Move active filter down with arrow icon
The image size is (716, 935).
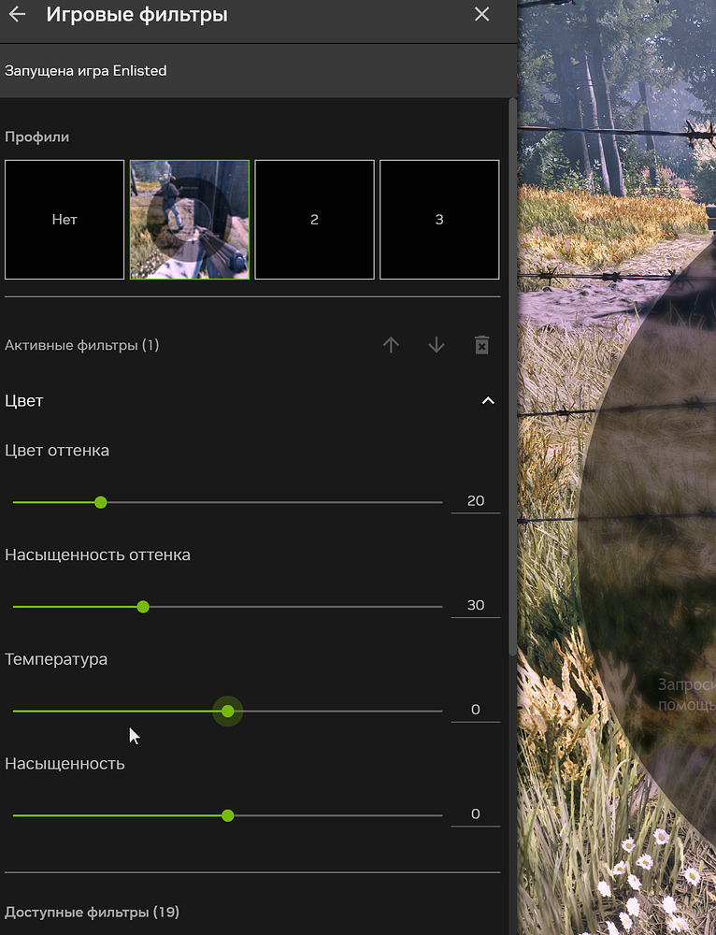pos(437,345)
